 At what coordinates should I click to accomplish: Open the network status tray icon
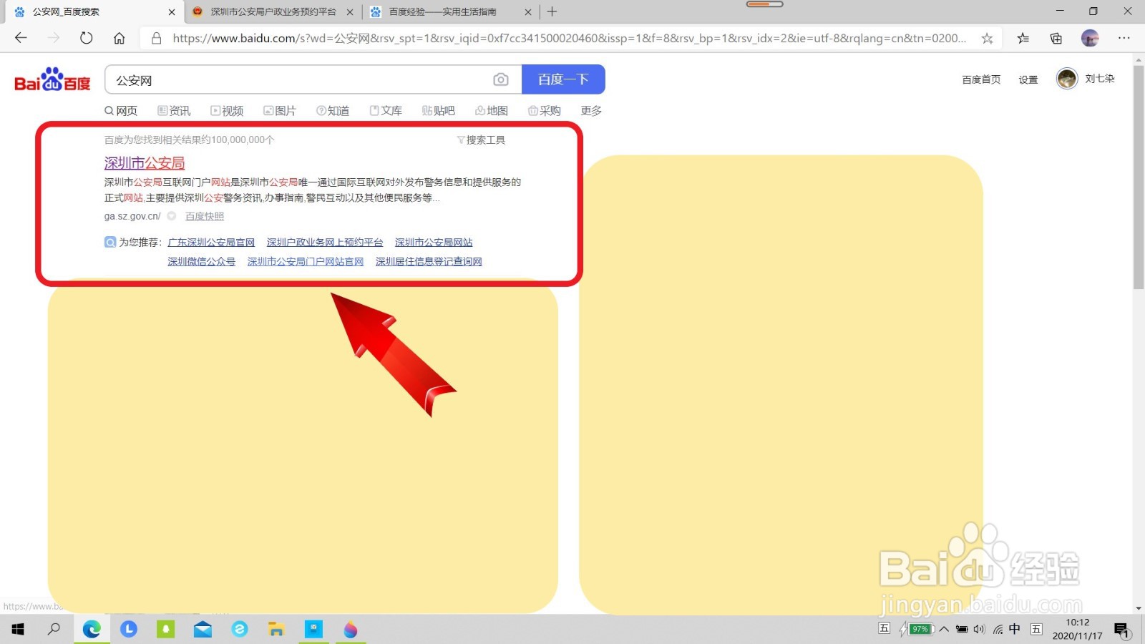pyautogui.click(x=998, y=630)
